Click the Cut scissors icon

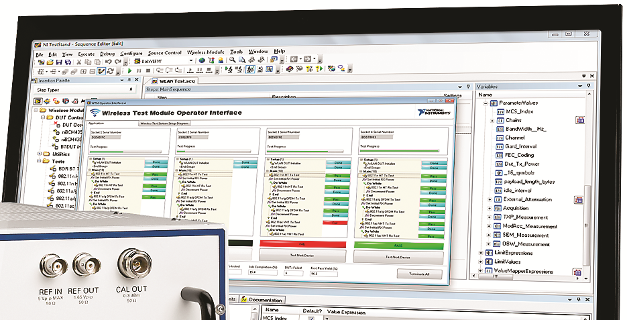pos(79,61)
